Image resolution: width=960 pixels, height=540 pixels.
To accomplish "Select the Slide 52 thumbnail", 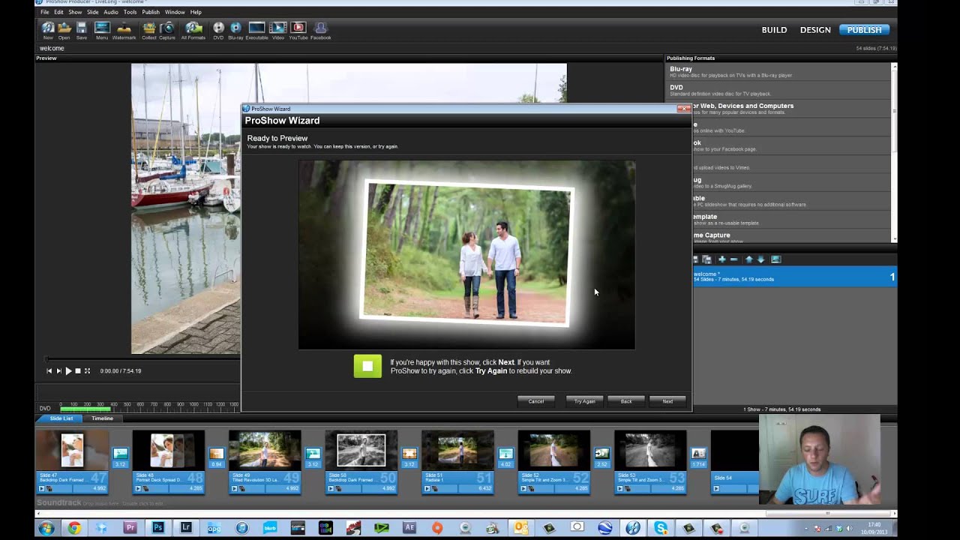I will click(x=554, y=450).
